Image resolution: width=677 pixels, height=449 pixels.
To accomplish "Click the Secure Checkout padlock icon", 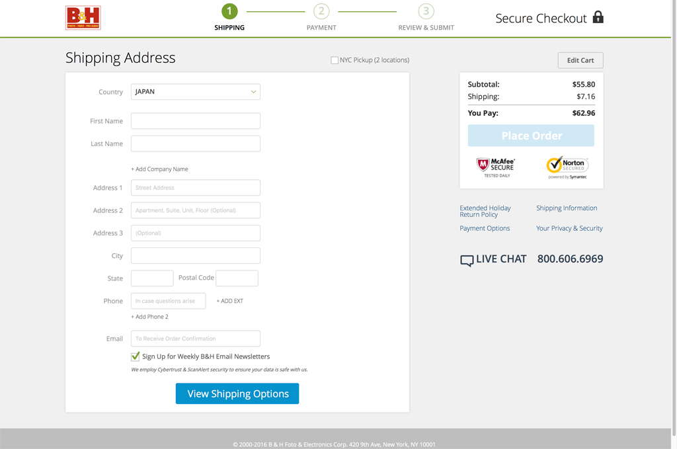I will [x=598, y=17].
